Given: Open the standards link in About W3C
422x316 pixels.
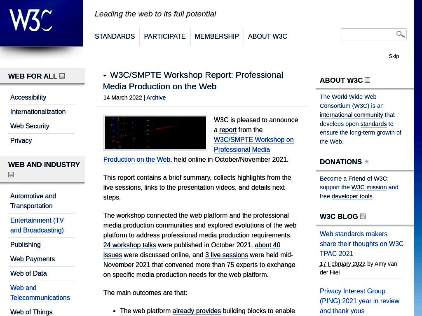Looking at the screenshot, I should click(373, 124).
